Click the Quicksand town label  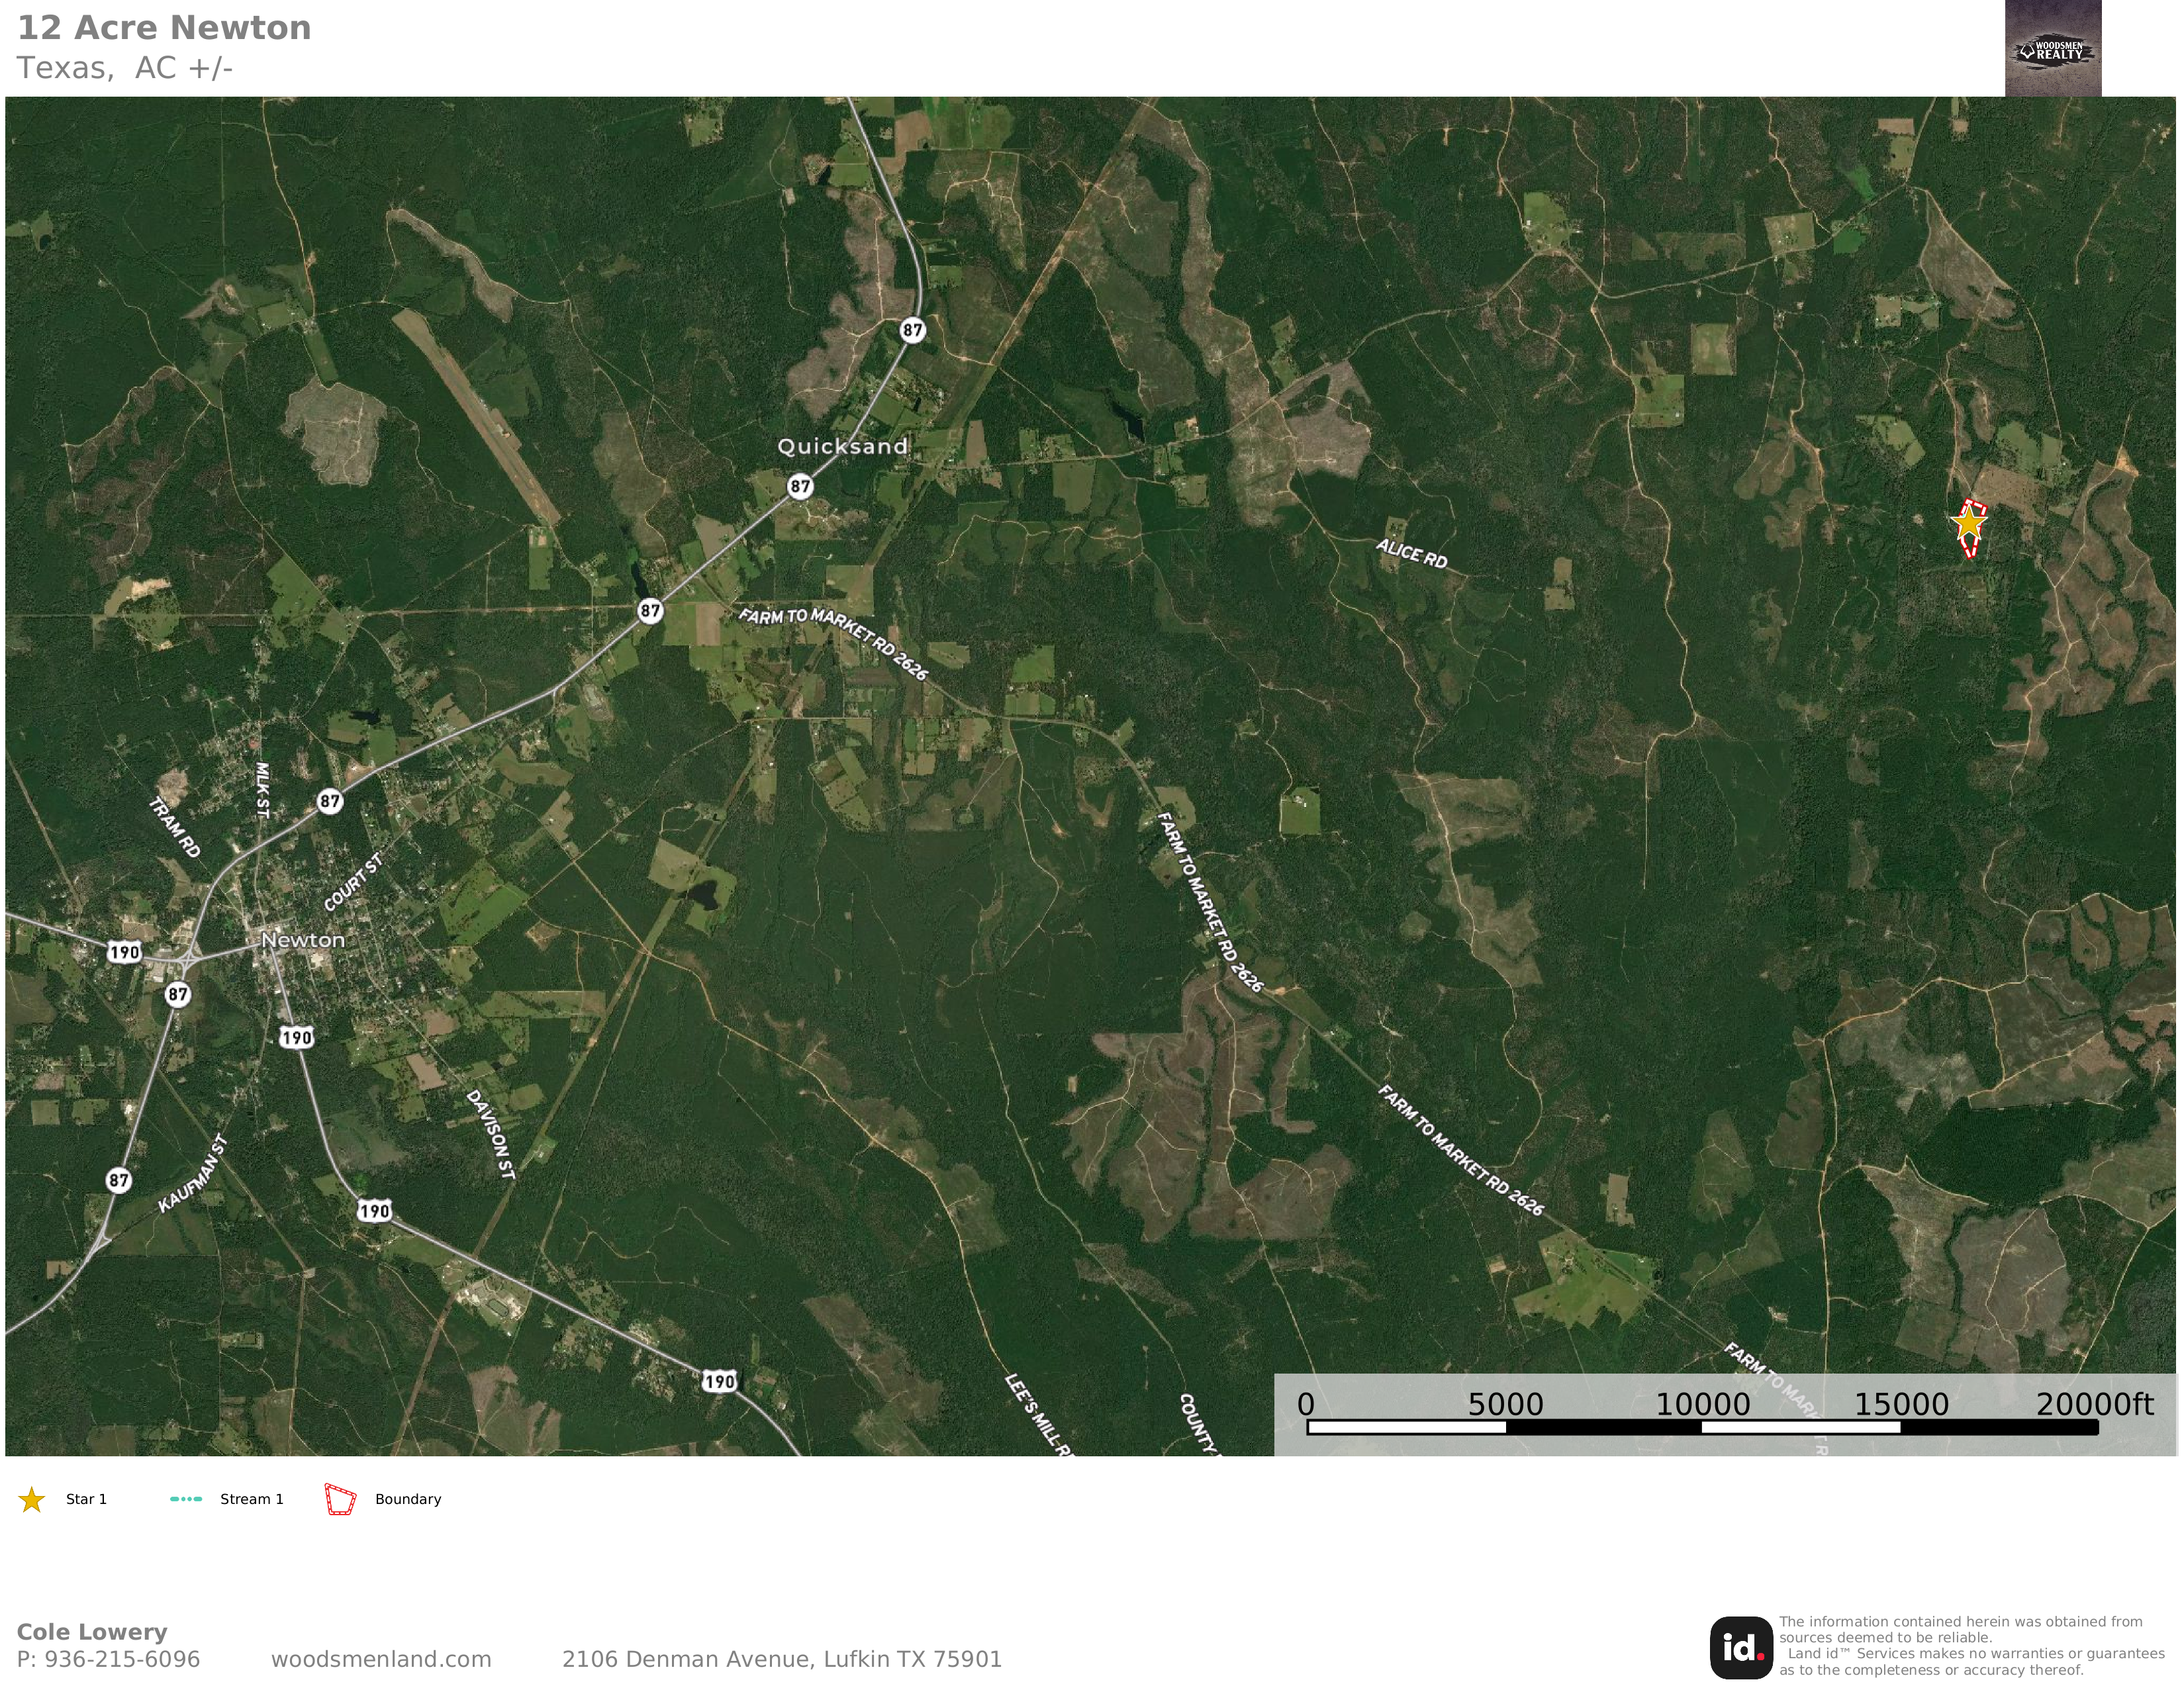click(x=842, y=446)
